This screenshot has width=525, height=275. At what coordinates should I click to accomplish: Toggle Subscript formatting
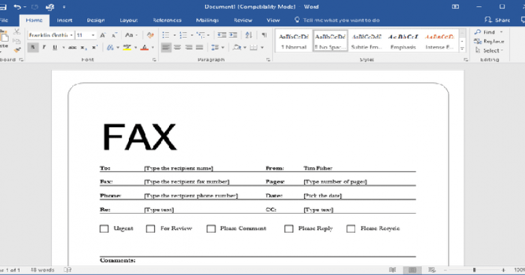[85, 48]
